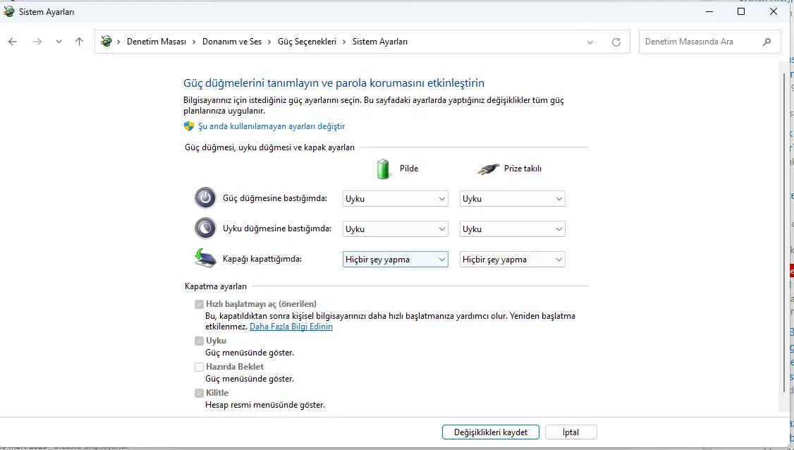Toggle the Hazırda Beklet checkbox
The width and height of the screenshot is (794, 450).
pyautogui.click(x=199, y=367)
